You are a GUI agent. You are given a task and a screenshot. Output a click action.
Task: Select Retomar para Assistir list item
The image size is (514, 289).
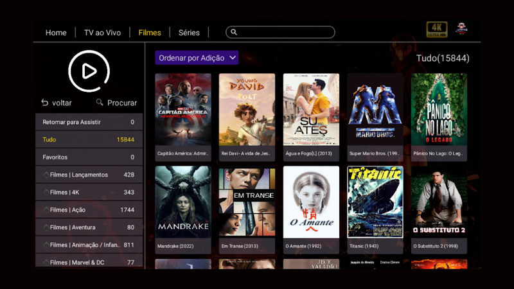[x=89, y=122]
